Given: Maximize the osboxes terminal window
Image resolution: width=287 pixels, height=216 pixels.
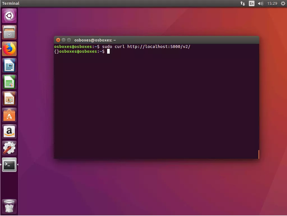Looking at the screenshot, I should pos(69,40).
